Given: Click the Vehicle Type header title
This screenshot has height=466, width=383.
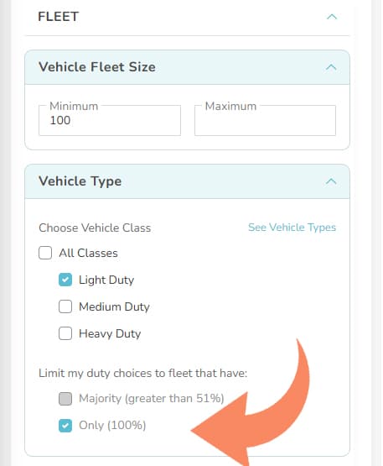Looking at the screenshot, I should tap(80, 181).
